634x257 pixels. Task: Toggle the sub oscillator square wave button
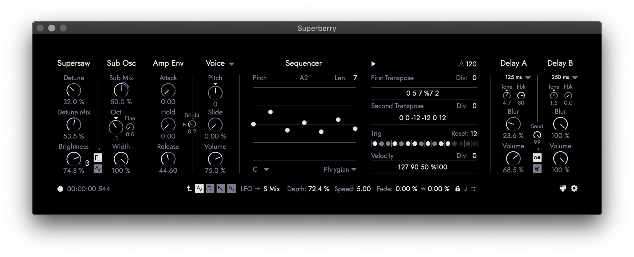pos(98,158)
